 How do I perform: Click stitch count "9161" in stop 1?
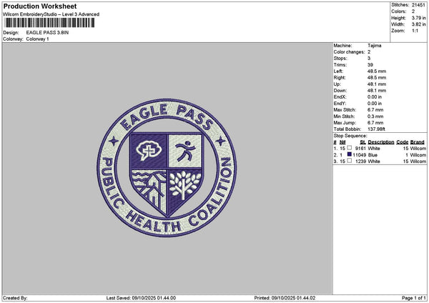tap(360, 149)
